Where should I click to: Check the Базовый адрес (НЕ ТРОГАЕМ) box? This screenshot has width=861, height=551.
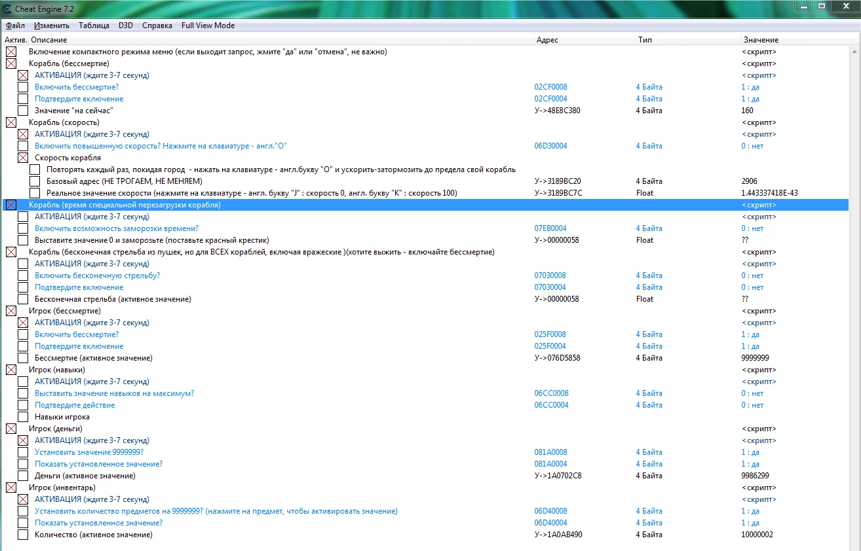(x=35, y=181)
